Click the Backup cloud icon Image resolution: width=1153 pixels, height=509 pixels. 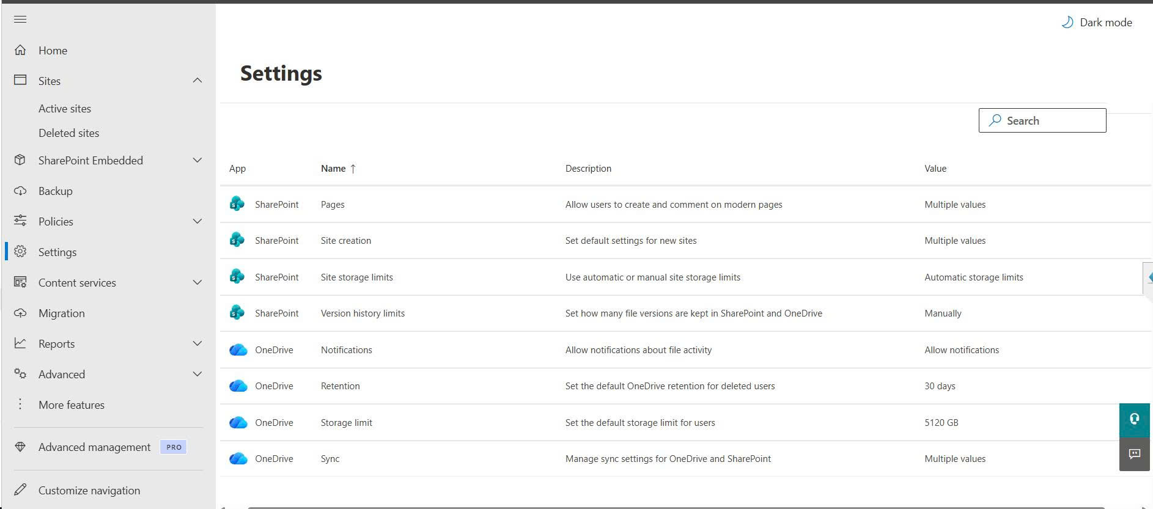(x=20, y=191)
